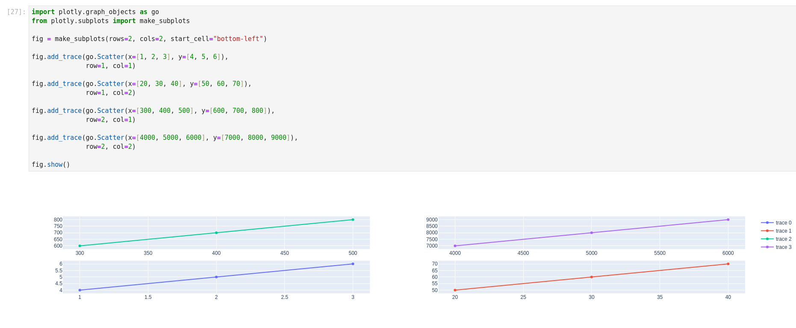Viewport: 796px width, 328px height.
Task: Select the green marker at x=300
Action: point(80,246)
